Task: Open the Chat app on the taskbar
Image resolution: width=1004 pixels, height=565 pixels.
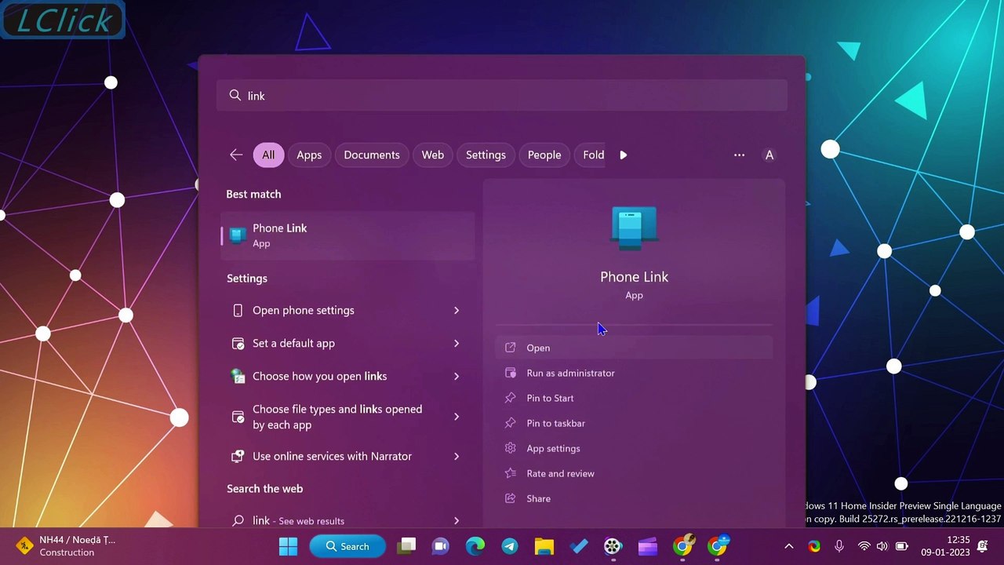Action: (441, 546)
